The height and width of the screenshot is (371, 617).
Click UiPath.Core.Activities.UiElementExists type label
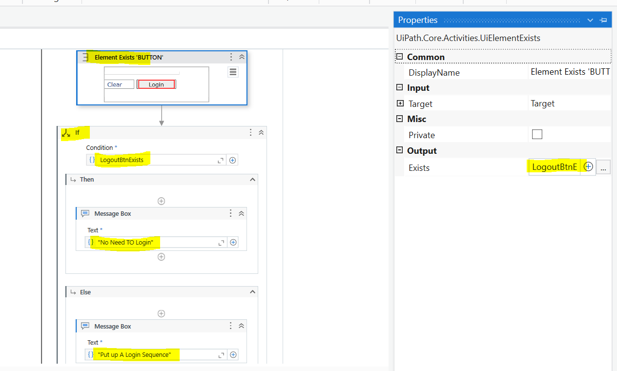(x=468, y=38)
